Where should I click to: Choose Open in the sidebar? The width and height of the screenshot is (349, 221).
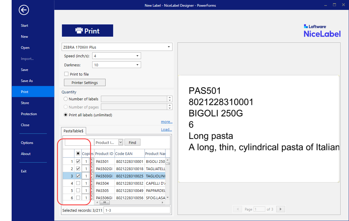click(25, 48)
